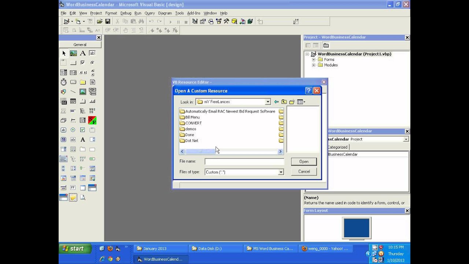Click the file list horizontal scrollbar thumb
Screen dimensions: 469x264
pyautogui.click(x=200, y=151)
